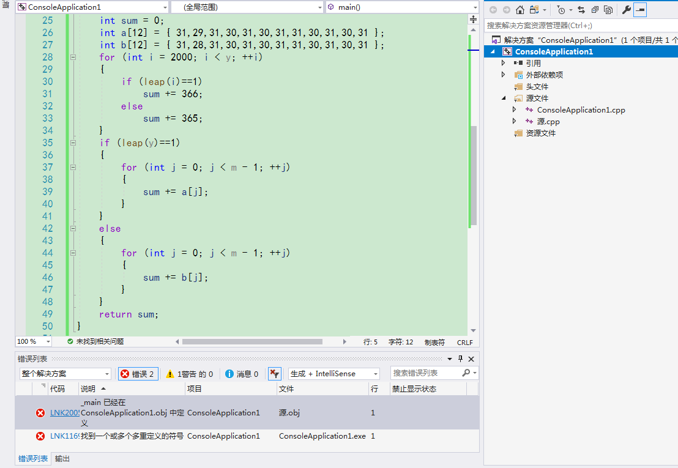Screen dimensions: 678x468
Task: Click the forward arrow in Solution Explorer toolbar
Action: (x=506, y=10)
